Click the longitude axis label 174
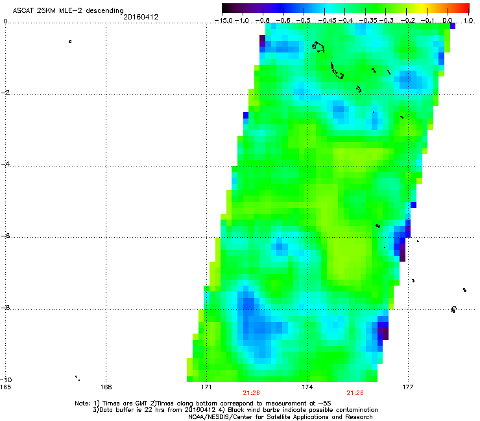Viewport: 480px width, 421px height. click(x=307, y=387)
